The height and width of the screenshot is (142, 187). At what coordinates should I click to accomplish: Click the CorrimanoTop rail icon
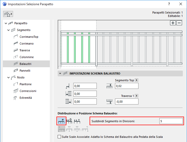click(16, 37)
